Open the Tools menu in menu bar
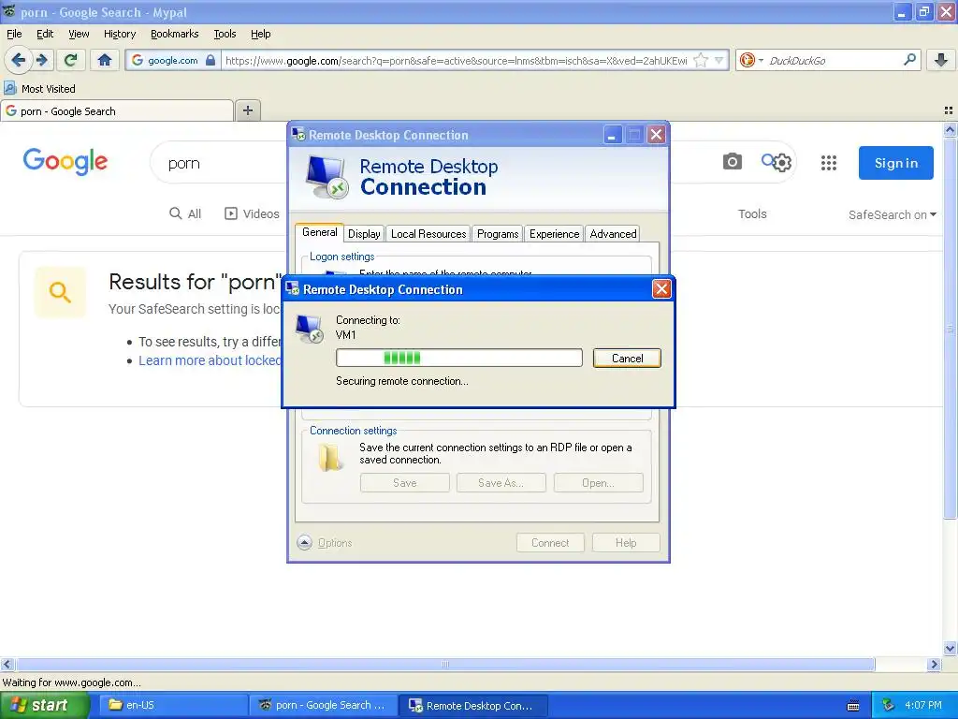 pyautogui.click(x=225, y=34)
